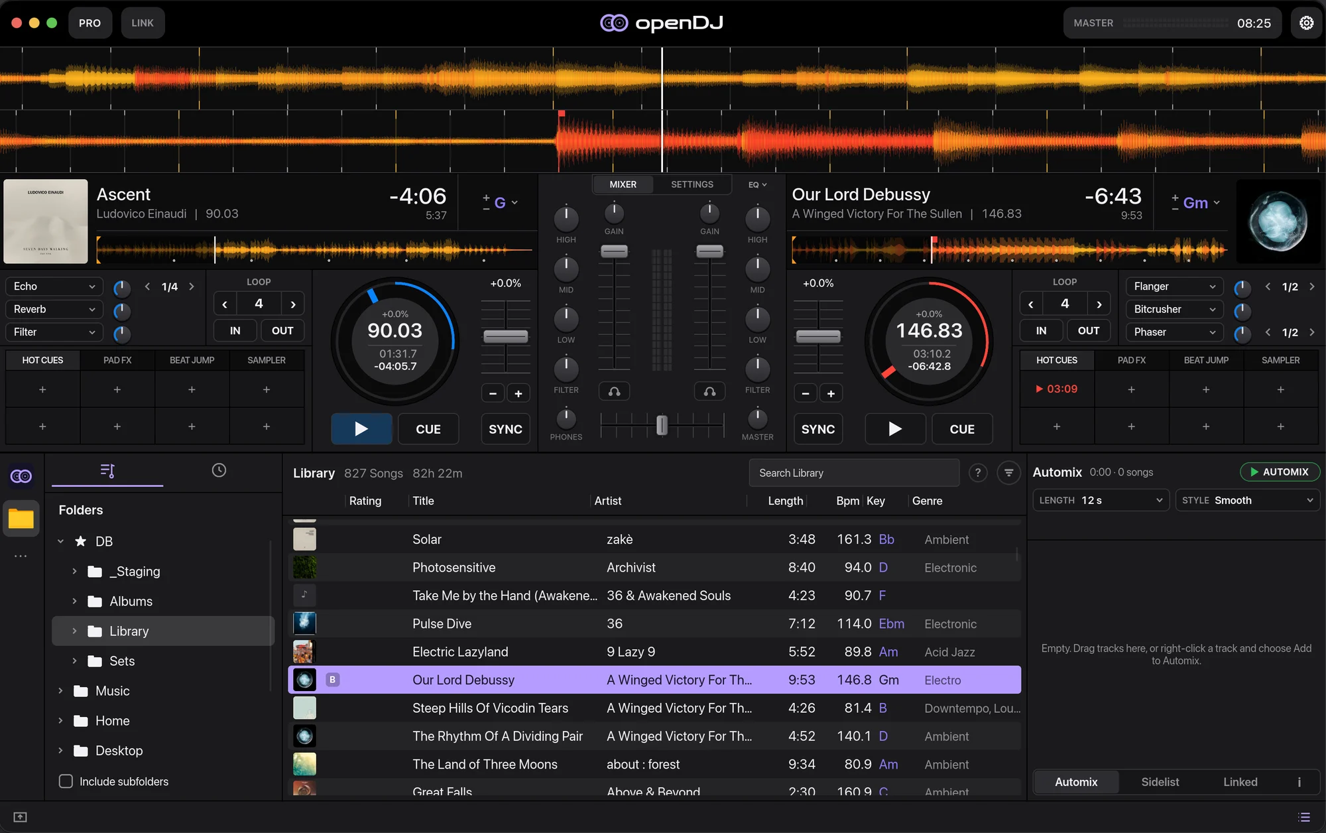Open the library help question mark icon
This screenshot has width=1326, height=833.
point(977,473)
